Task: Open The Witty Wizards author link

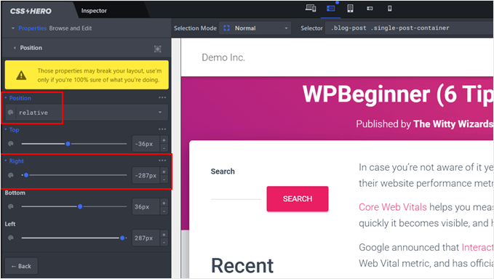Action: point(453,124)
